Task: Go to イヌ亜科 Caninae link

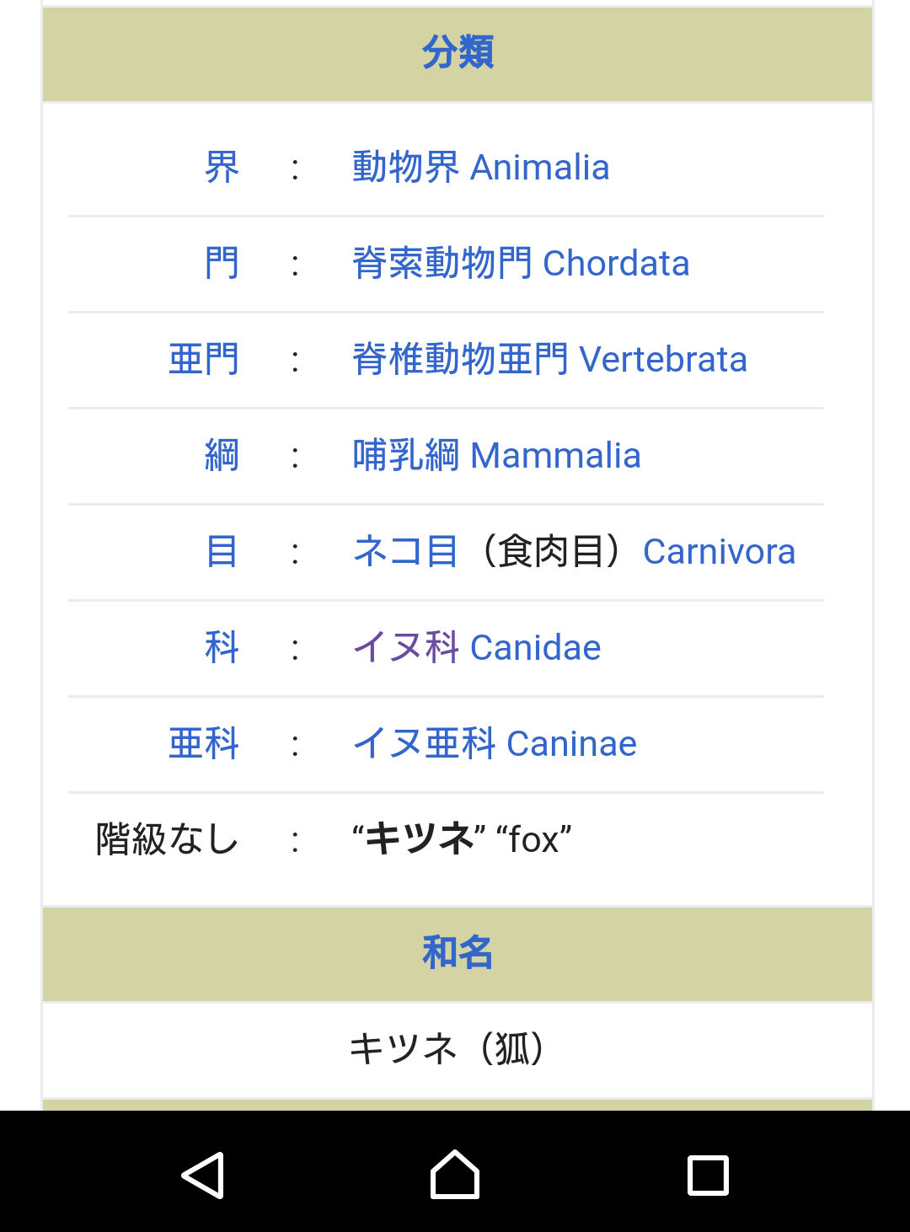Action: pos(494,744)
